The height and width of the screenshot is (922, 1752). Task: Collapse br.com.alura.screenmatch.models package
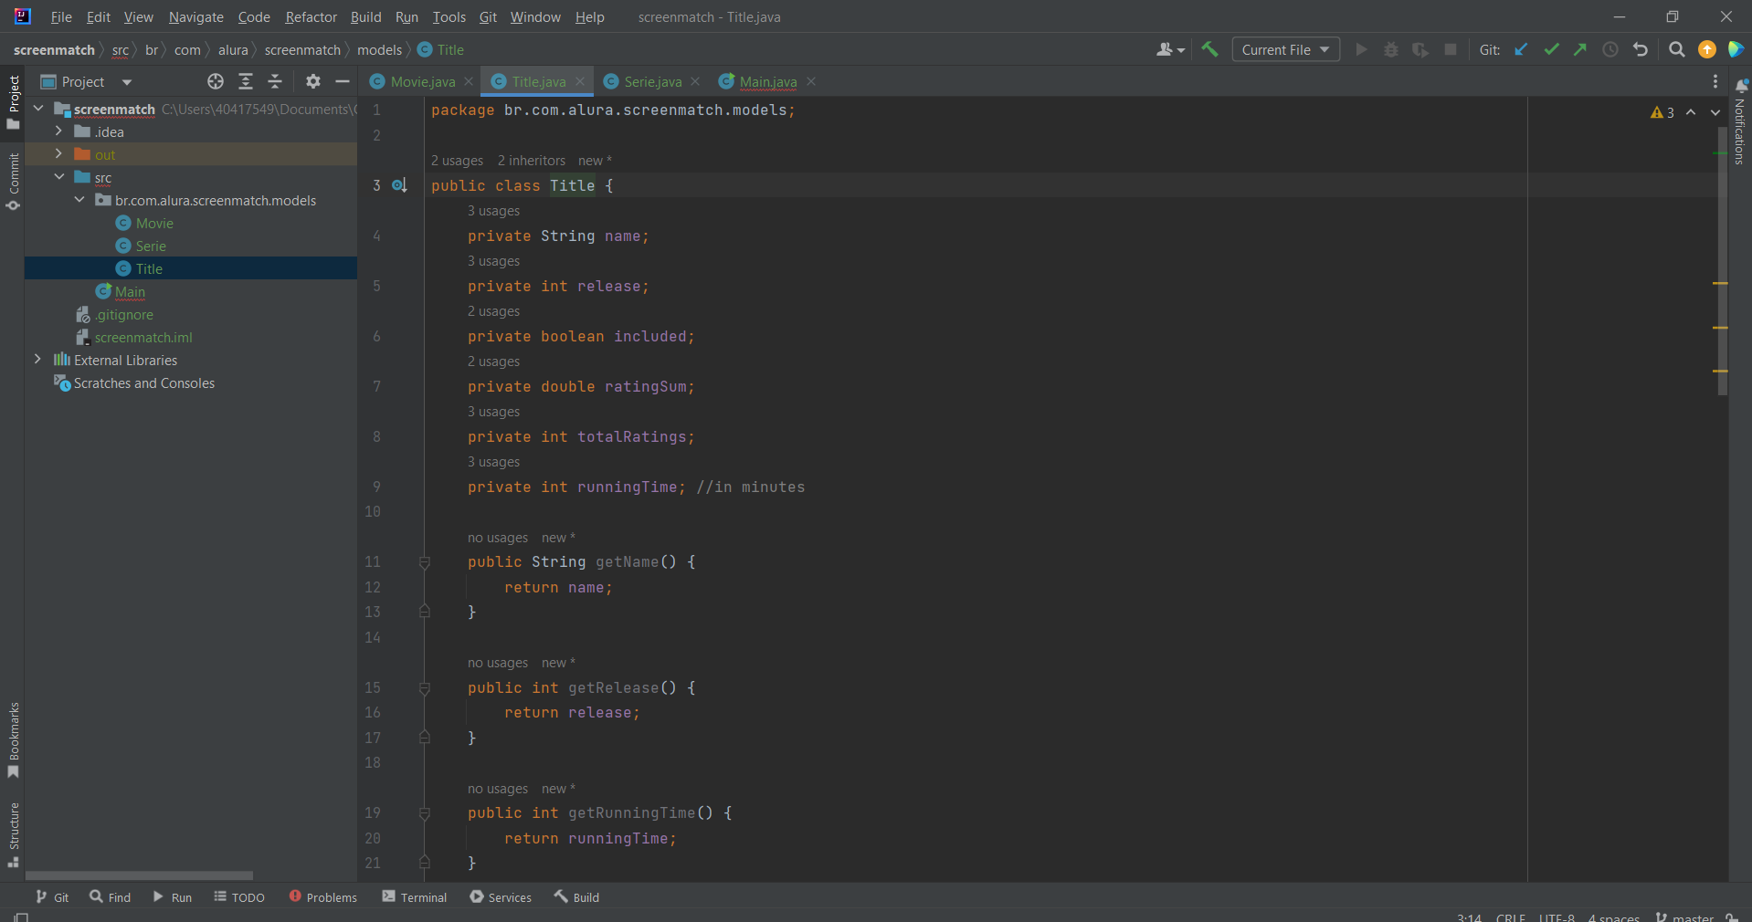(79, 200)
